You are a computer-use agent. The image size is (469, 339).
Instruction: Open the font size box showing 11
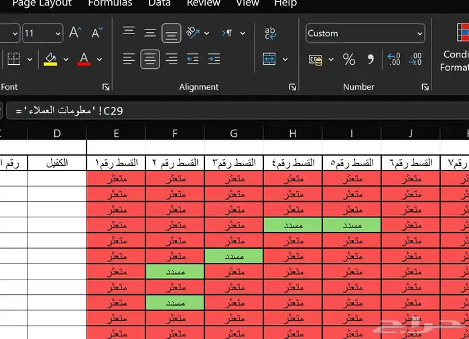pyautogui.click(x=42, y=33)
